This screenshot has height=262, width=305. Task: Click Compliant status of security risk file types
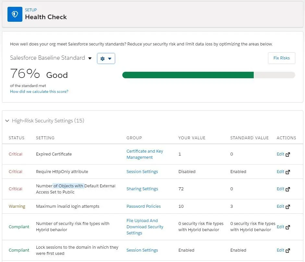[x=19, y=227]
